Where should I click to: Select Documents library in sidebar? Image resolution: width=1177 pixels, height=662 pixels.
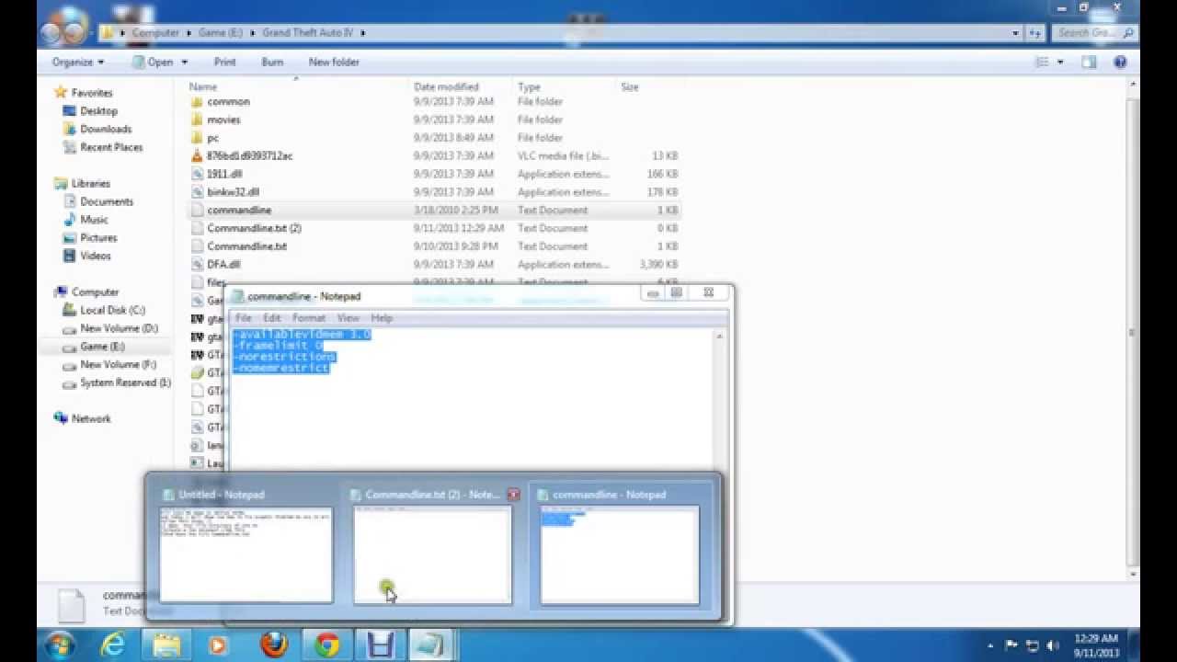pos(107,201)
